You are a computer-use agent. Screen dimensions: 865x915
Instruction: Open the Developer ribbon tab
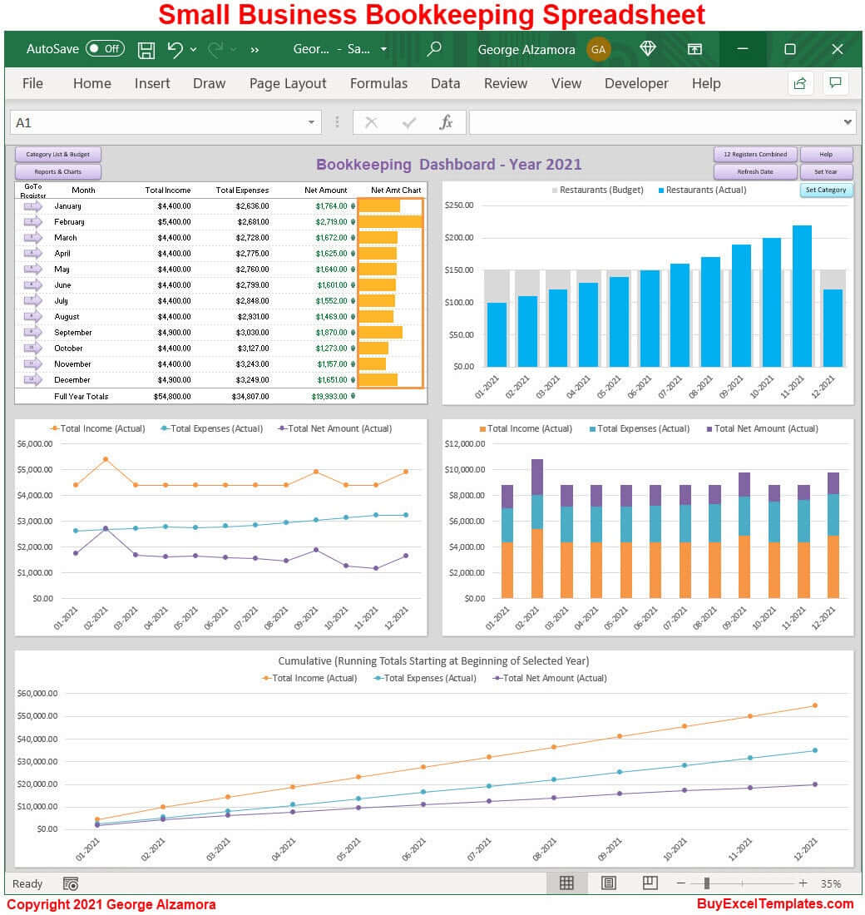(x=636, y=83)
